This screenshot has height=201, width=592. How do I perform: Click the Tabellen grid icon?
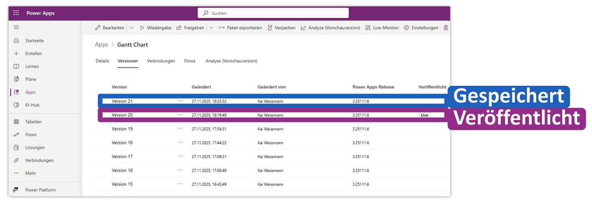pyautogui.click(x=16, y=122)
